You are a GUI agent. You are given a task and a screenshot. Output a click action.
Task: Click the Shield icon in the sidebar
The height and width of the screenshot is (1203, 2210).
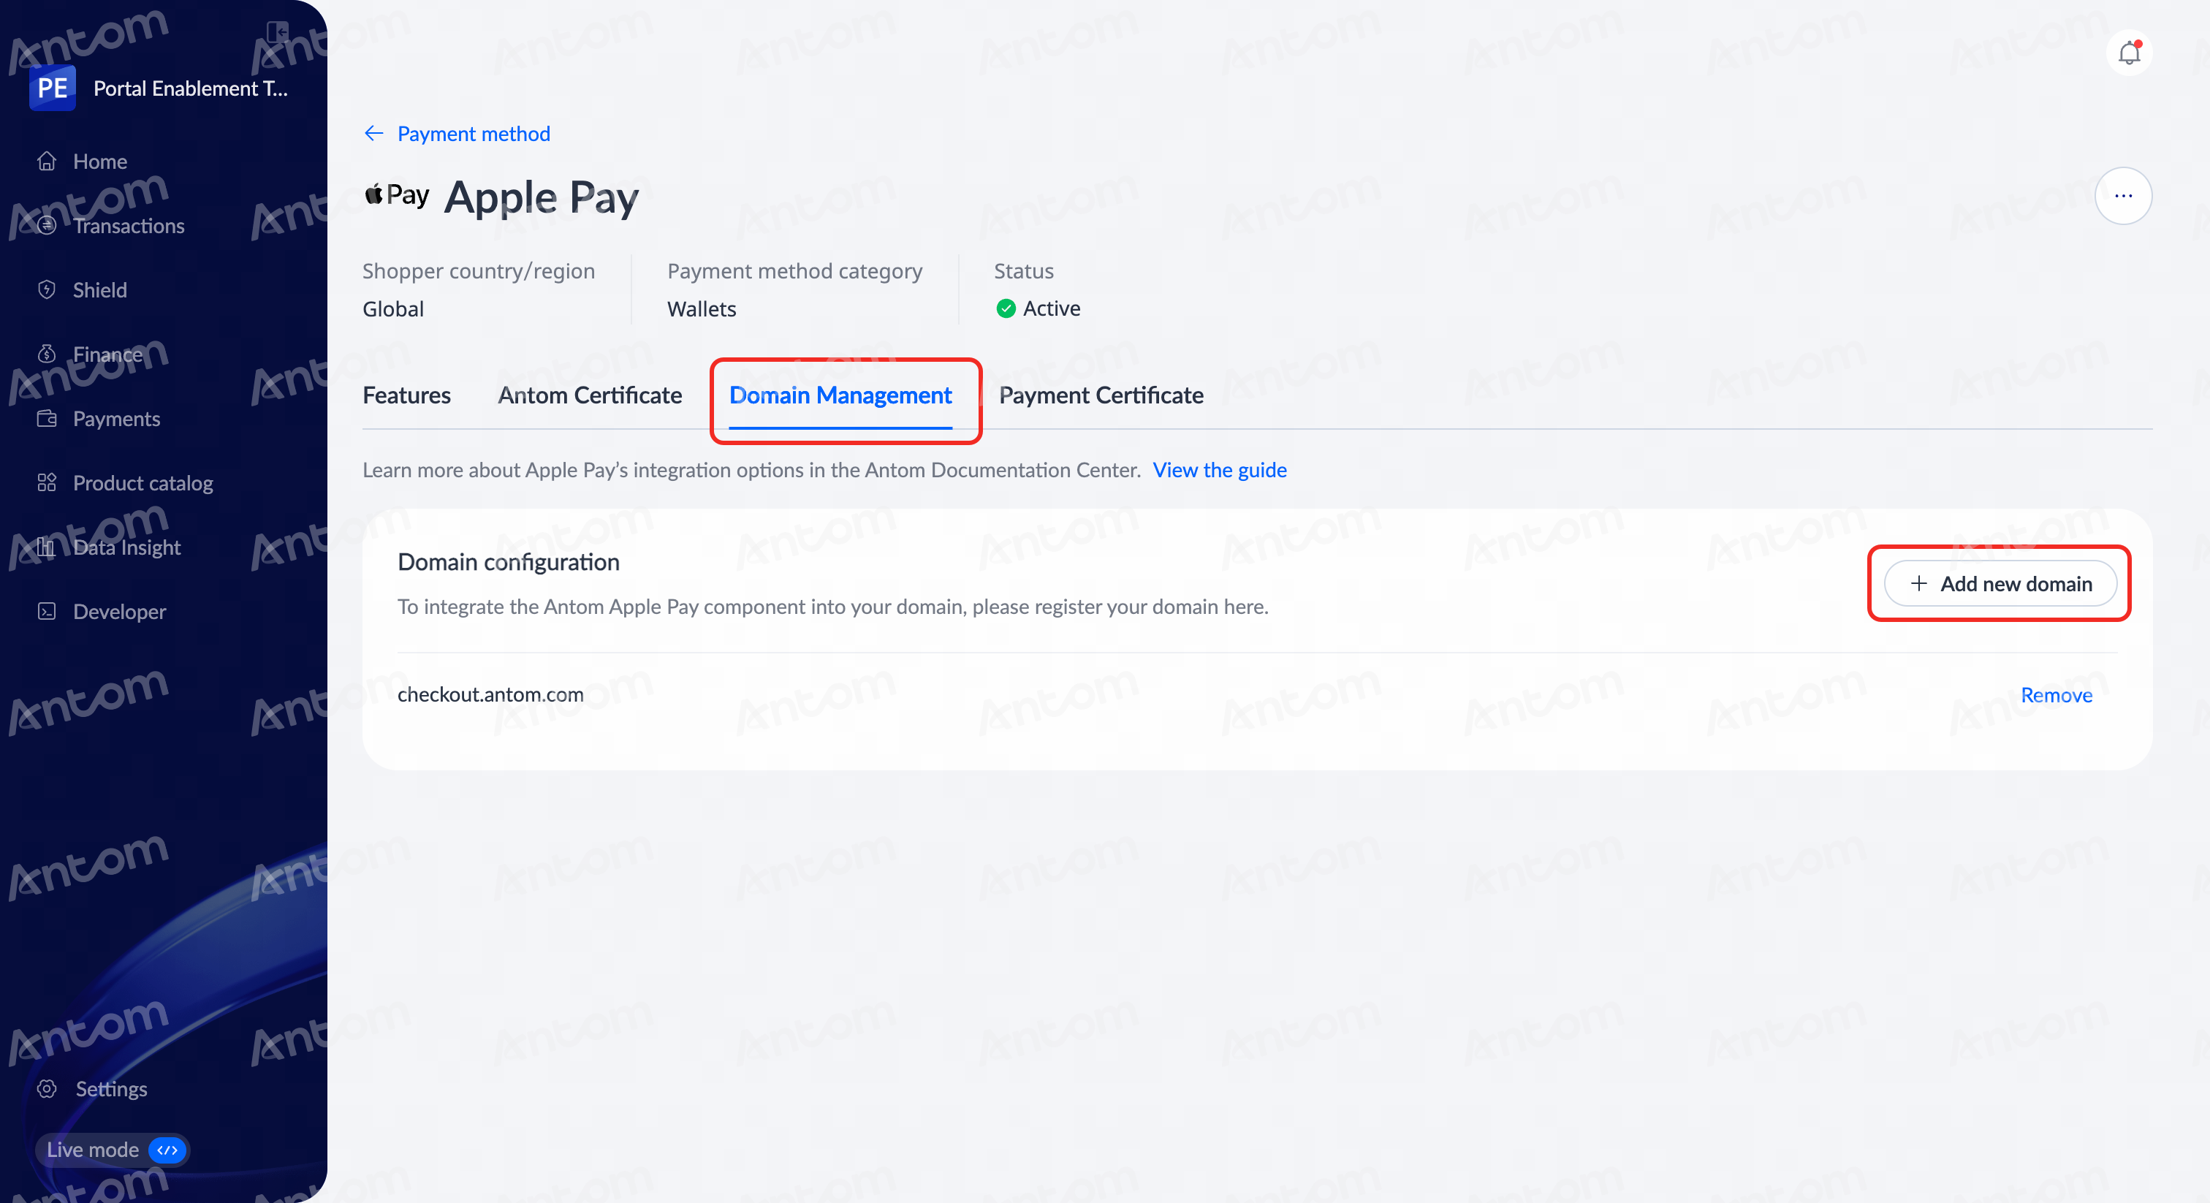(48, 290)
